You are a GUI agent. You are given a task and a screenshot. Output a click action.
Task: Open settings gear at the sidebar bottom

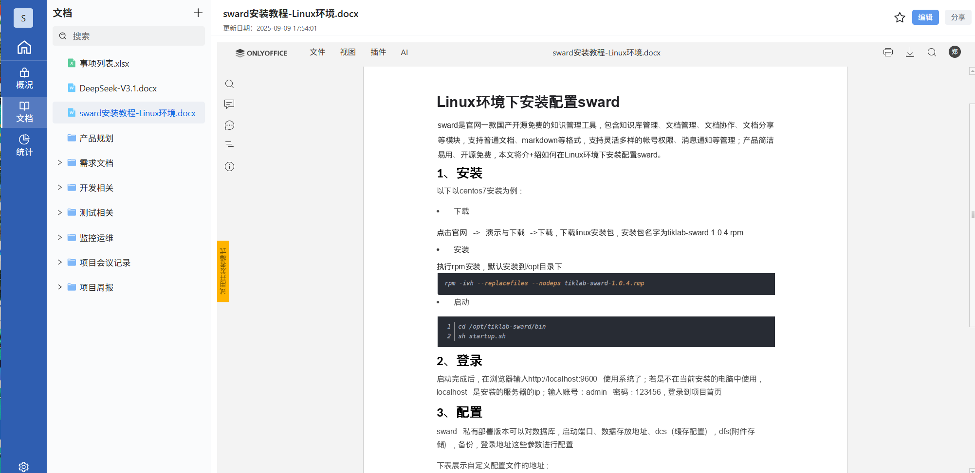click(x=23, y=467)
